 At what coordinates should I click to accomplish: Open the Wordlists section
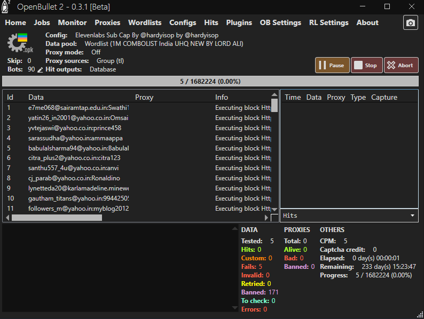click(145, 23)
